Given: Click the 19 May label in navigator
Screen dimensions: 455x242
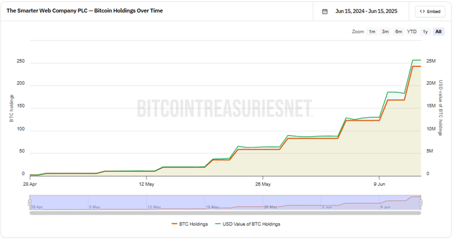Looking at the screenshot, I should pyautogui.click(x=213, y=207).
